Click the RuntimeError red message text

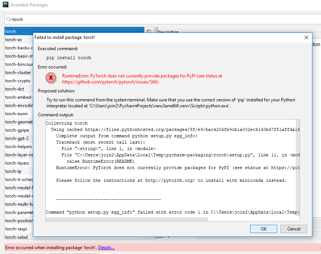(x=142, y=79)
